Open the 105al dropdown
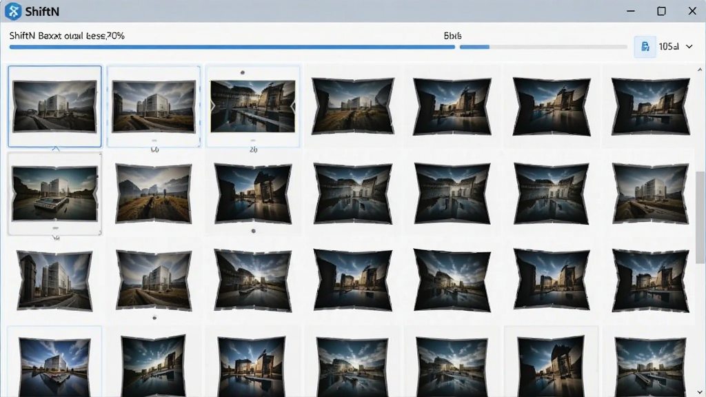Viewport: 706px width, 397px height. (x=689, y=47)
